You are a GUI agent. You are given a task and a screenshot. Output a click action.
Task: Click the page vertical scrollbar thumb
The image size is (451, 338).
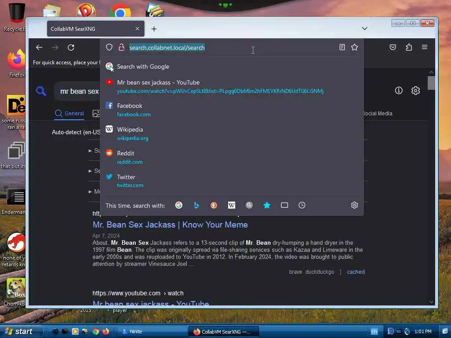pos(431,83)
